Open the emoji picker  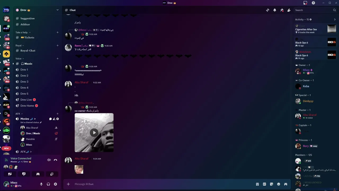(x=279, y=184)
